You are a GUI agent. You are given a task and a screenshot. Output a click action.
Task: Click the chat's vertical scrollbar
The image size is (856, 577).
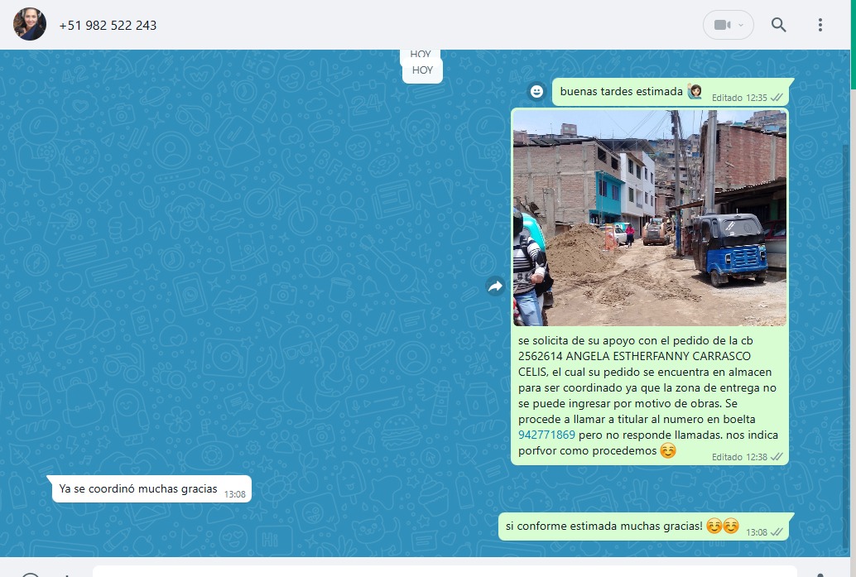(x=844, y=331)
